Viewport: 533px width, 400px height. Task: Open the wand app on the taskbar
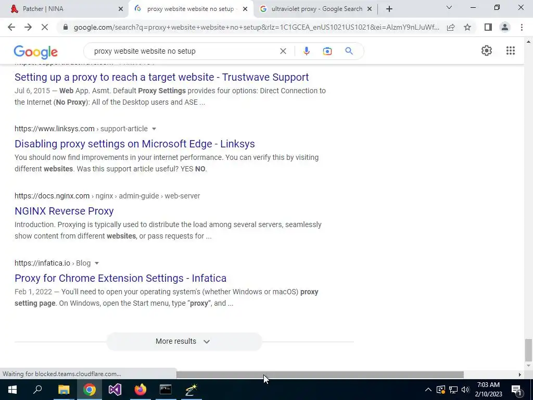[x=191, y=390]
